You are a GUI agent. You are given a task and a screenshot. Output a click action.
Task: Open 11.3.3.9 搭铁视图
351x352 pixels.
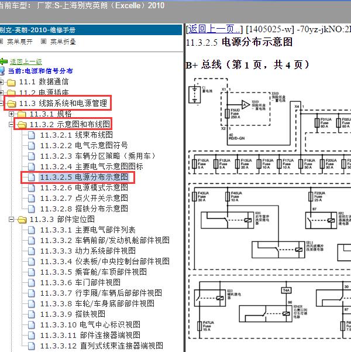pos(73,315)
